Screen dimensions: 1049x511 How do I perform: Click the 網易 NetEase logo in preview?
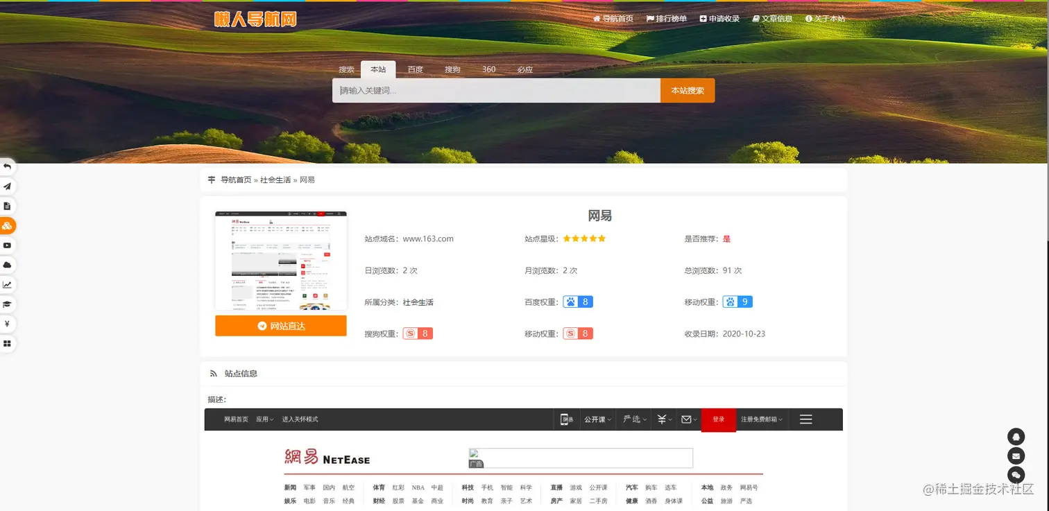[327, 457]
